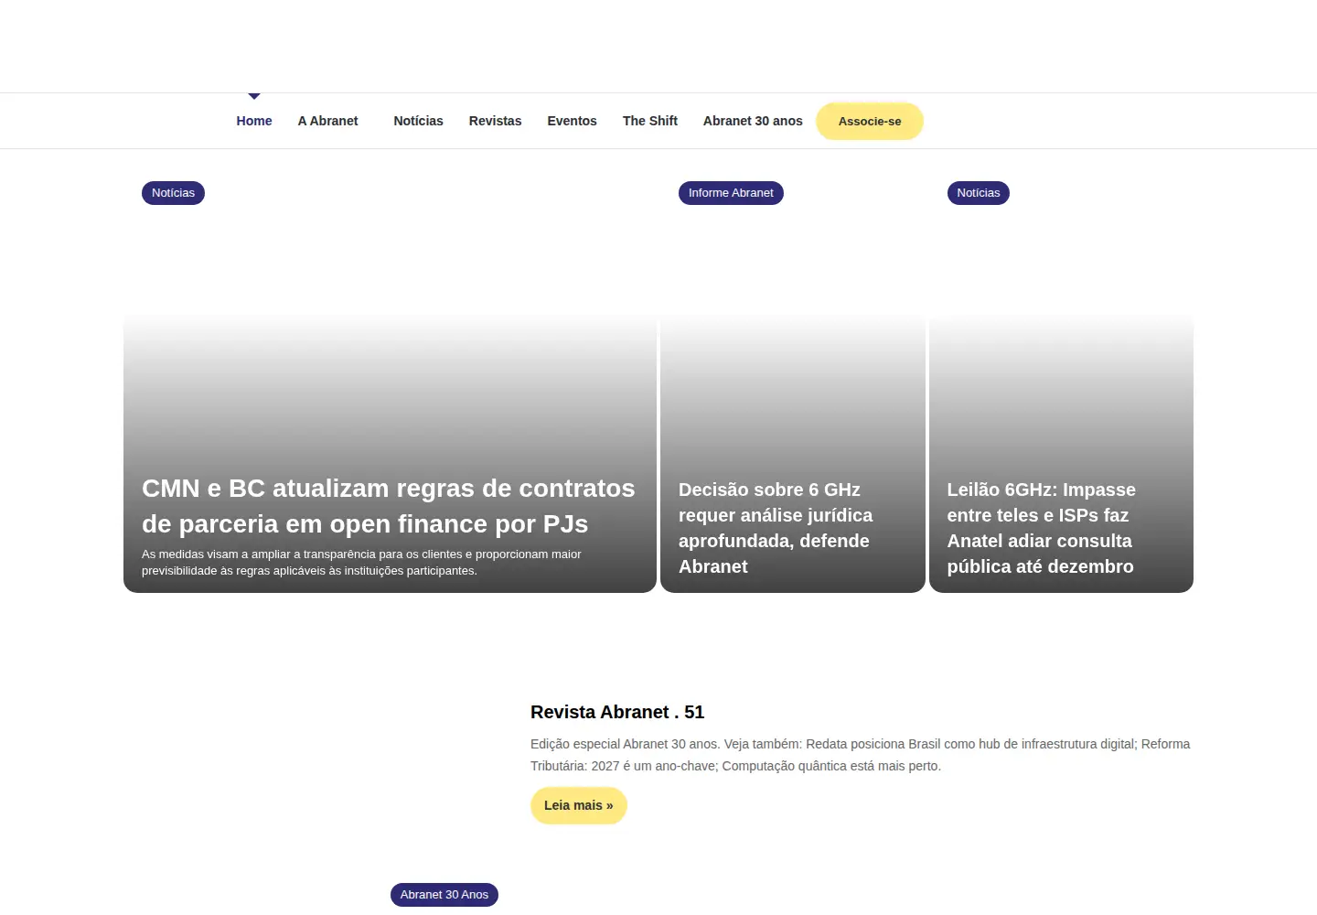The width and height of the screenshot is (1317, 915).
Task: Click the Notícias tag on the Leilão 6GHz card
Action: [979, 193]
